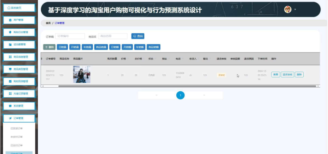Show 月销量 chart
This screenshot has width=328, height=154.
click(x=75, y=47)
